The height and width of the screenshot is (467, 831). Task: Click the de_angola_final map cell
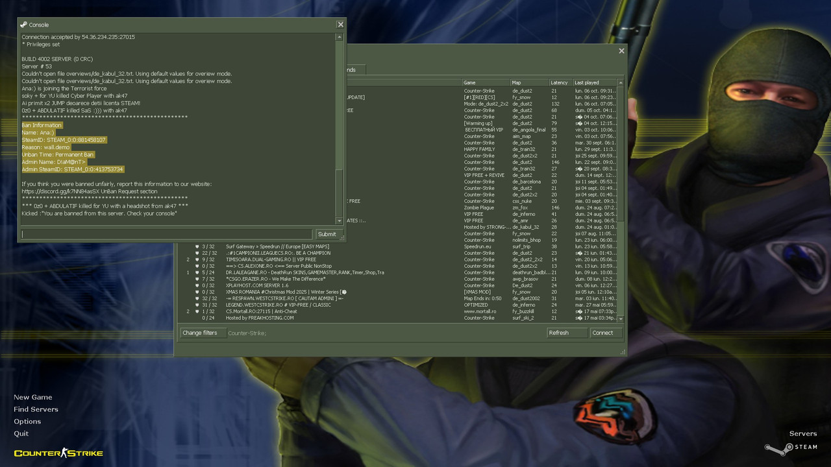tap(528, 130)
